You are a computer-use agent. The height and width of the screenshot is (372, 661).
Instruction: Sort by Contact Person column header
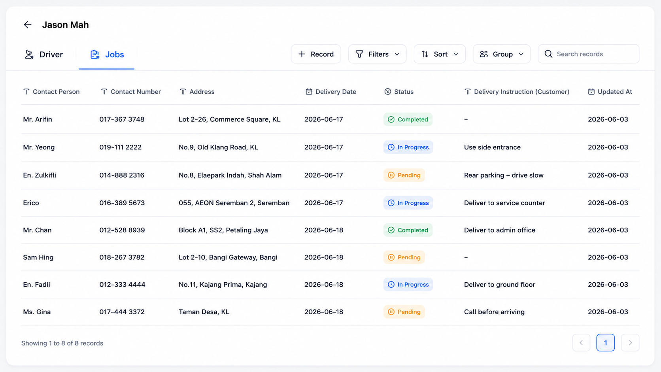[x=51, y=92]
